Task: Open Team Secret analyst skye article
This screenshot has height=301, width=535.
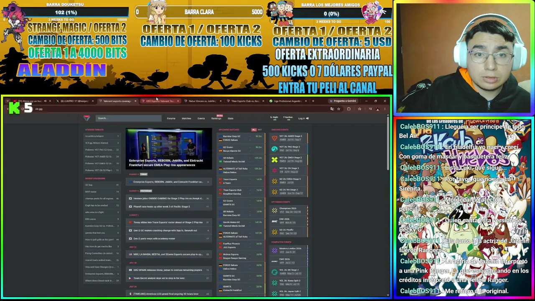Action: [x=169, y=278]
